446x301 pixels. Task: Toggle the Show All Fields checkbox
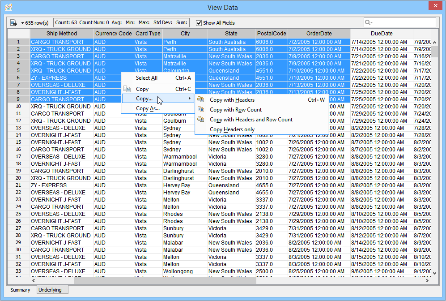(199, 23)
